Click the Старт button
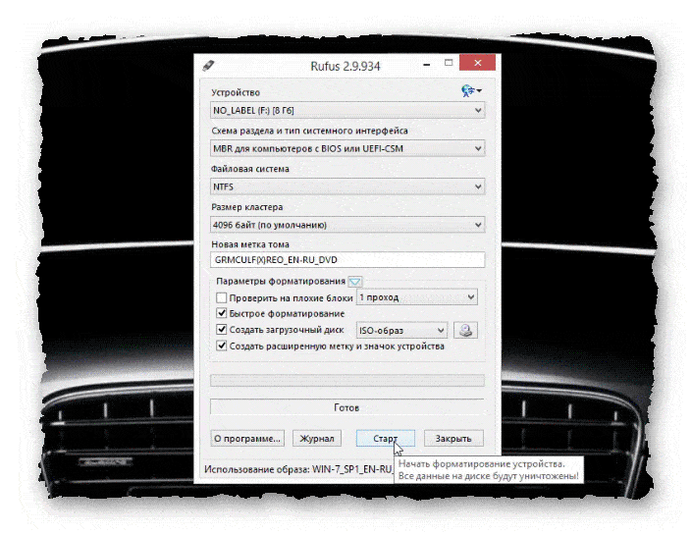The width and height of the screenshot is (691, 534). [x=385, y=439]
